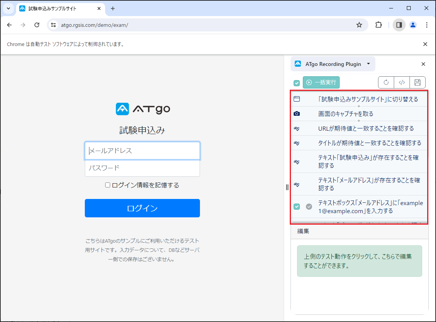Select the text-check icon on the URL verification step
Screen dimensions: 436x322
point(296,128)
